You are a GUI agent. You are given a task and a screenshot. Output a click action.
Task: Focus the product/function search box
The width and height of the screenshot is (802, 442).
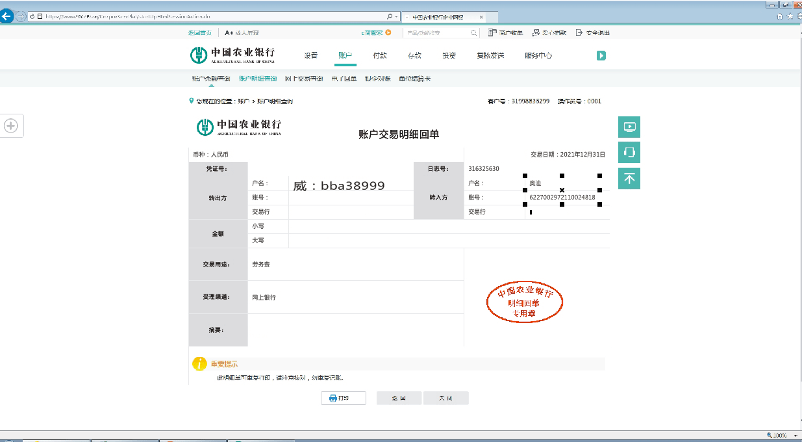tap(436, 32)
